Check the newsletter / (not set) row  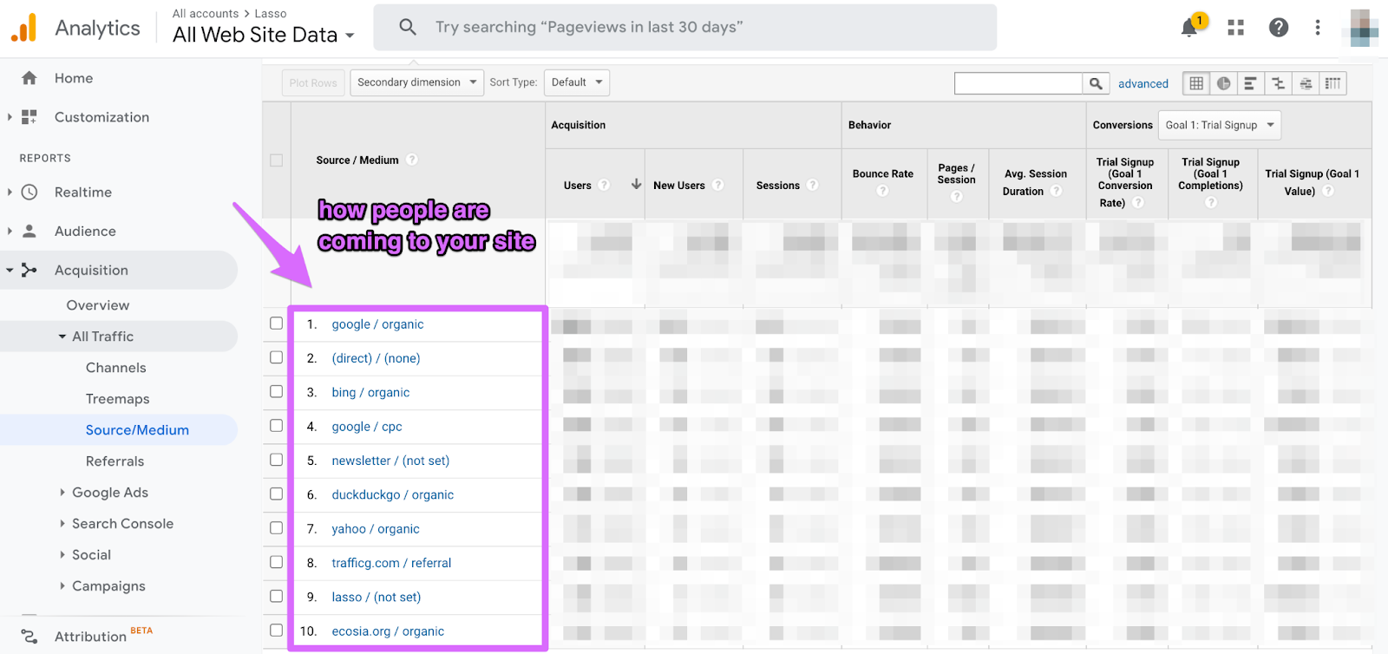pyautogui.click(x=276, y=460)
